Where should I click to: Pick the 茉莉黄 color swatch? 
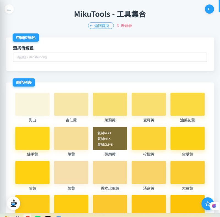tap(110, 104)
